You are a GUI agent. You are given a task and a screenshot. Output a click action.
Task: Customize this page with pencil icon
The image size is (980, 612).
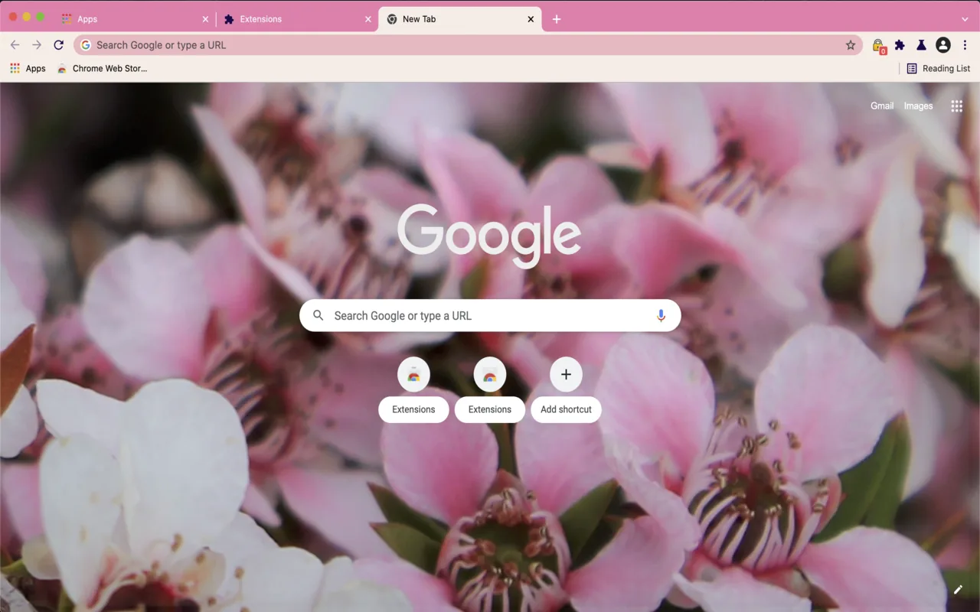click(958, 590)
